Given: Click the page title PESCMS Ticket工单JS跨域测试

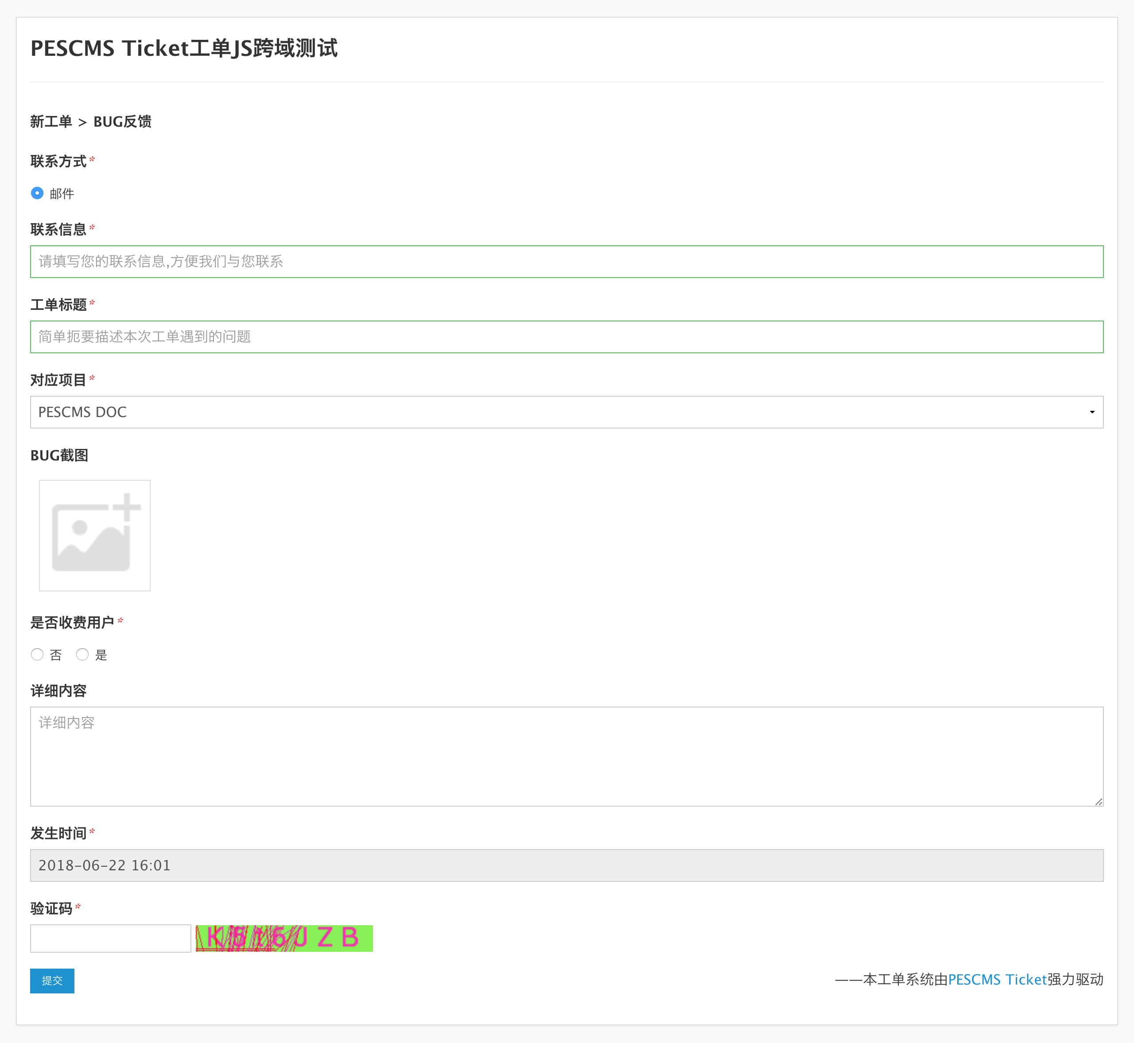Looking at the screenshot, I should click(x=184, y=48).
